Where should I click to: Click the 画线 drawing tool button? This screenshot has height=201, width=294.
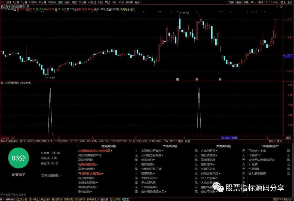261,2
